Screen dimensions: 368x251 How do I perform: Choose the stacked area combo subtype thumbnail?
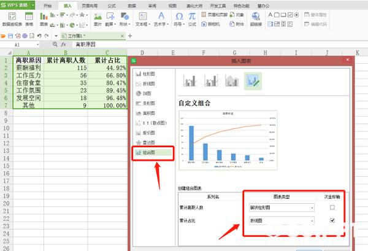coord(232,81)
